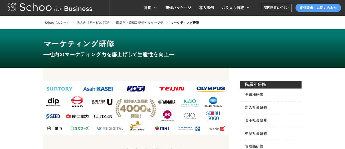The width and height of the screenshot is (345, 149).
Task: Click the USEN-NEXT HOLDINGS logo
Action: (102, 102)
